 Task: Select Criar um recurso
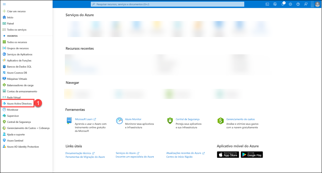tap(16, 11)
